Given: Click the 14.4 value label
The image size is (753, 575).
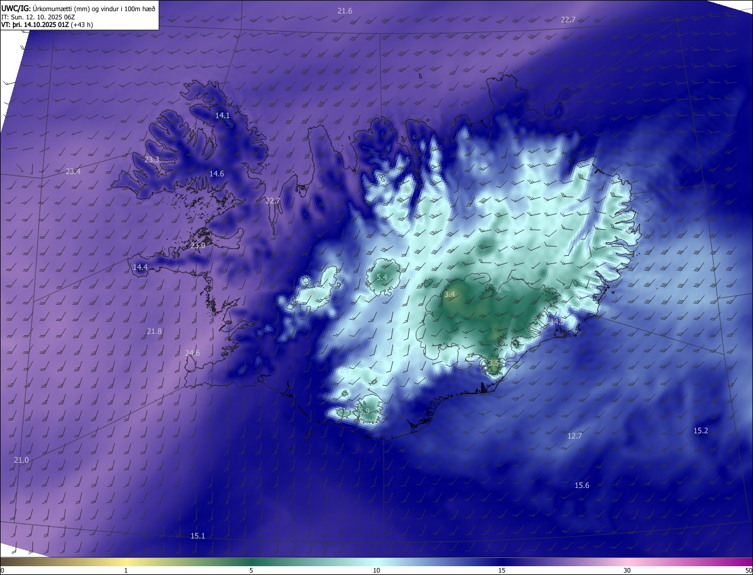Looking at the screenshot, I should coord(140,268).
